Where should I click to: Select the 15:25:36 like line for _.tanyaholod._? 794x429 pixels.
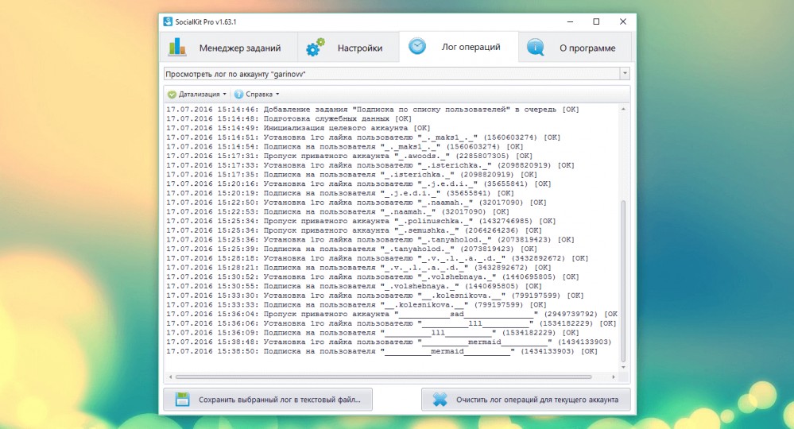370,239
